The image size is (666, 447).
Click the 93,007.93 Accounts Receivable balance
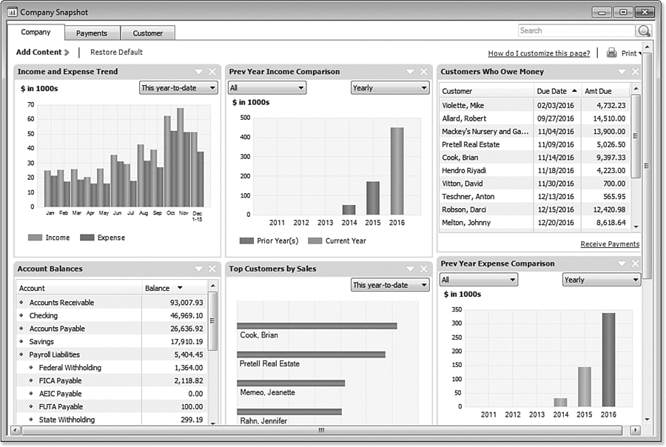[186, 303]
